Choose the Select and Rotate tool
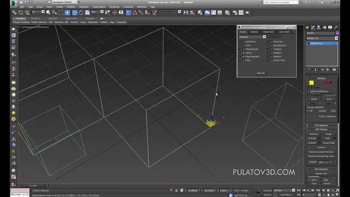This screenshot has width=350, height=197. point(81,13)
